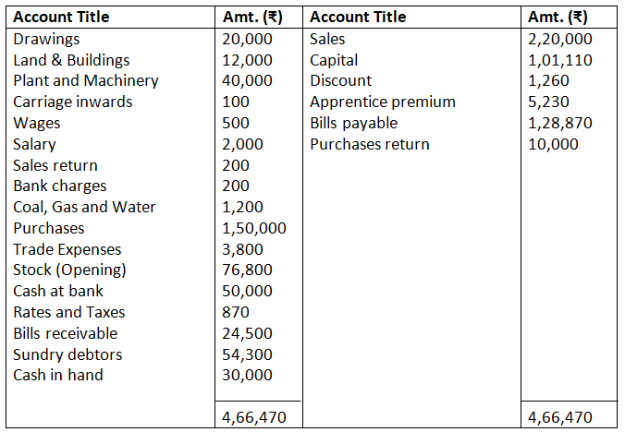
Task: Click the Cash in hand entry
Action: (58, 375)
